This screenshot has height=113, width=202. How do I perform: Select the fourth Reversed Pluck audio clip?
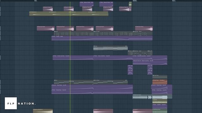tap(104, 28)
